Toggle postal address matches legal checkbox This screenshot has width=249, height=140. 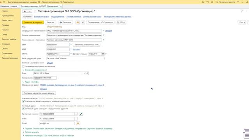pos(23,109)
